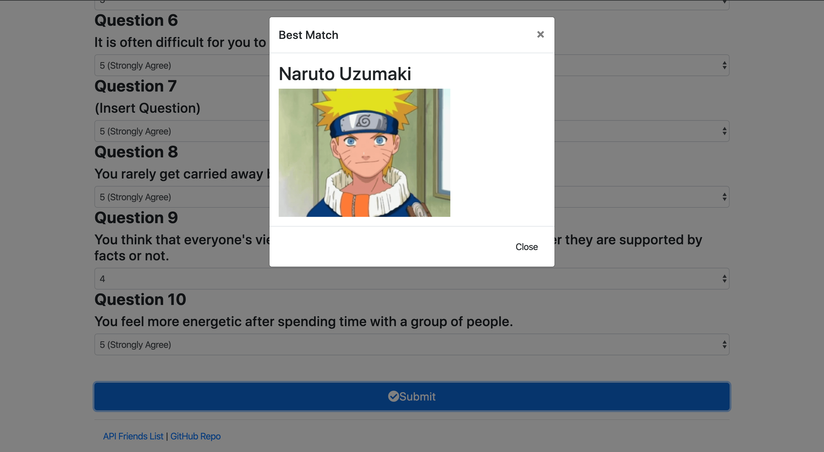The image size is (824, 452).
Task: Open the Question 10 answer dropdown
Action: (x=412, y=344)
